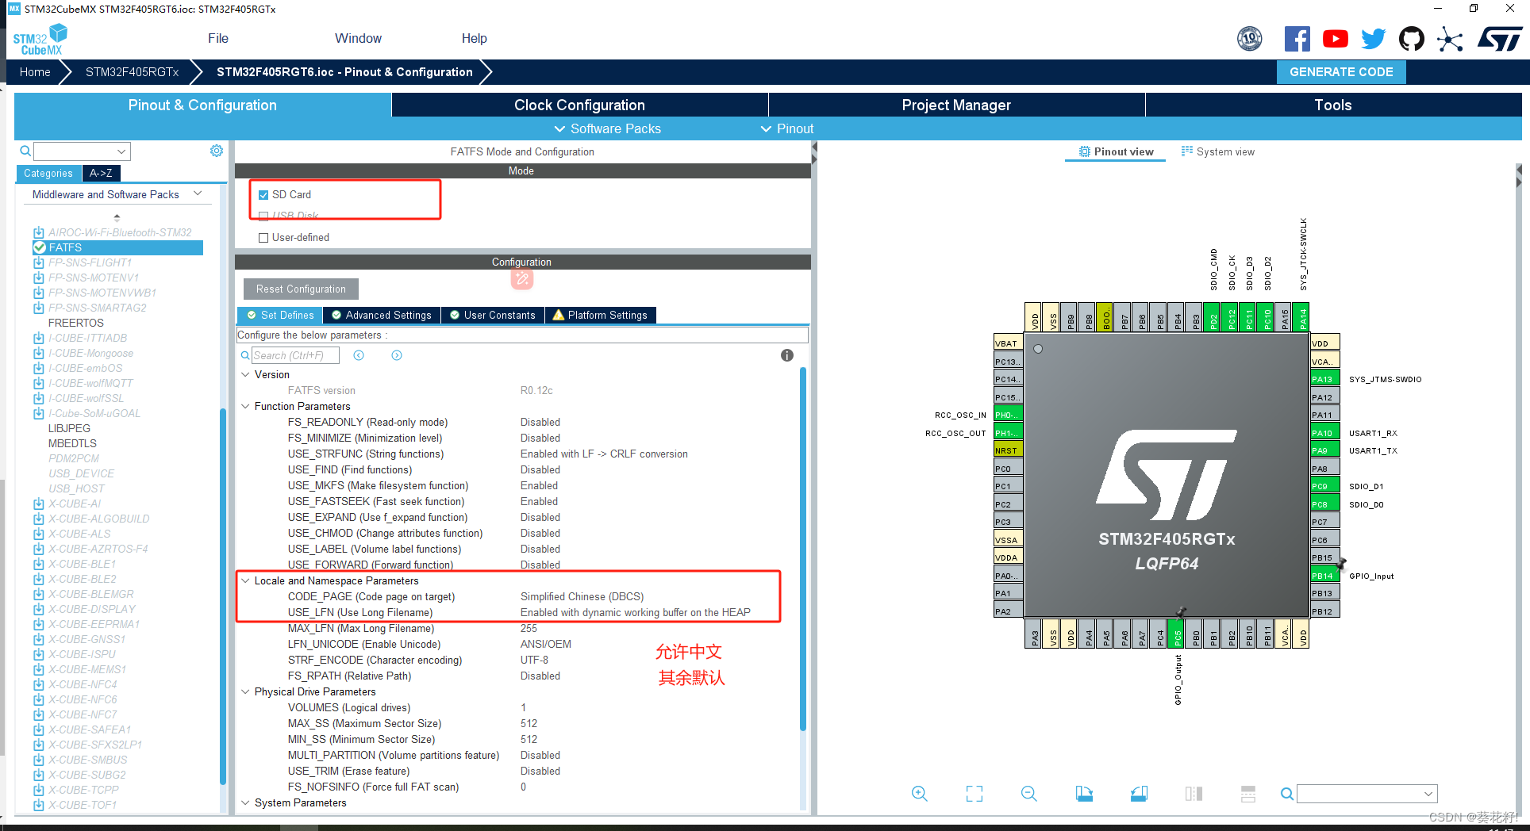Open the Help menu
The image size is (1530, 831).
point(474,37)
